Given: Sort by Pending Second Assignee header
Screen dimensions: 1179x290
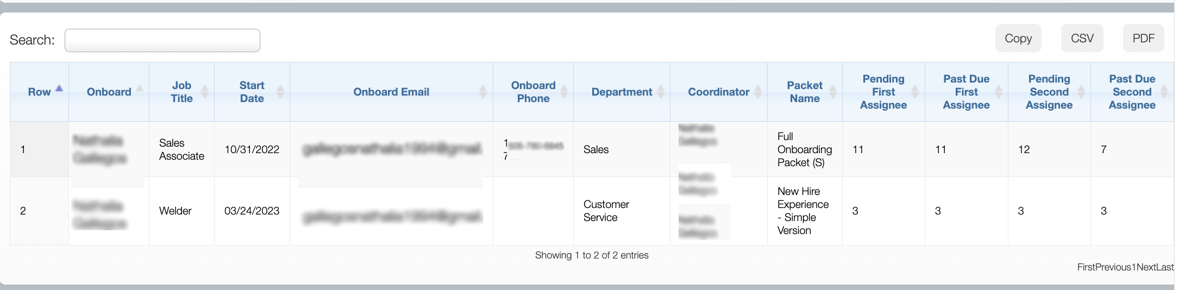Looking at the screenshot, I should (x=1049, y=92).
